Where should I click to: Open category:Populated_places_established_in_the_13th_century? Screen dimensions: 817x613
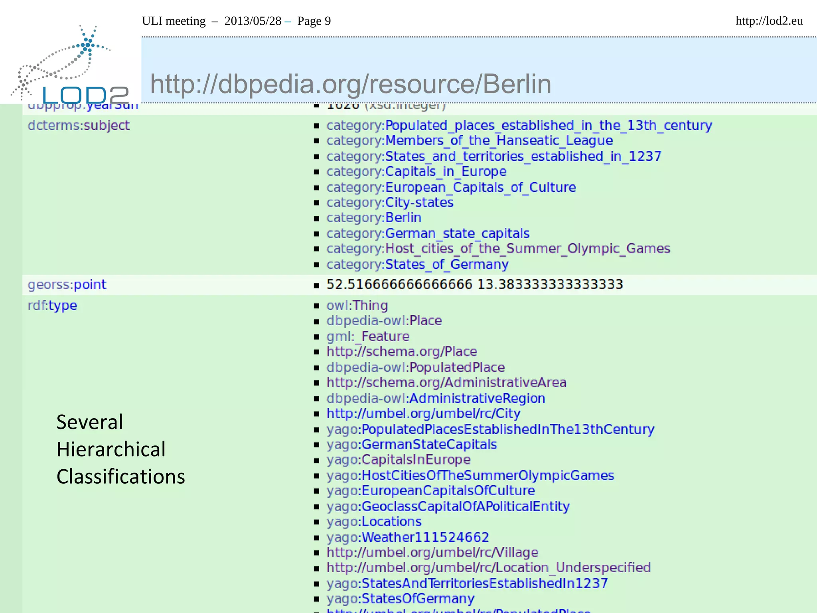click(519, 125)
